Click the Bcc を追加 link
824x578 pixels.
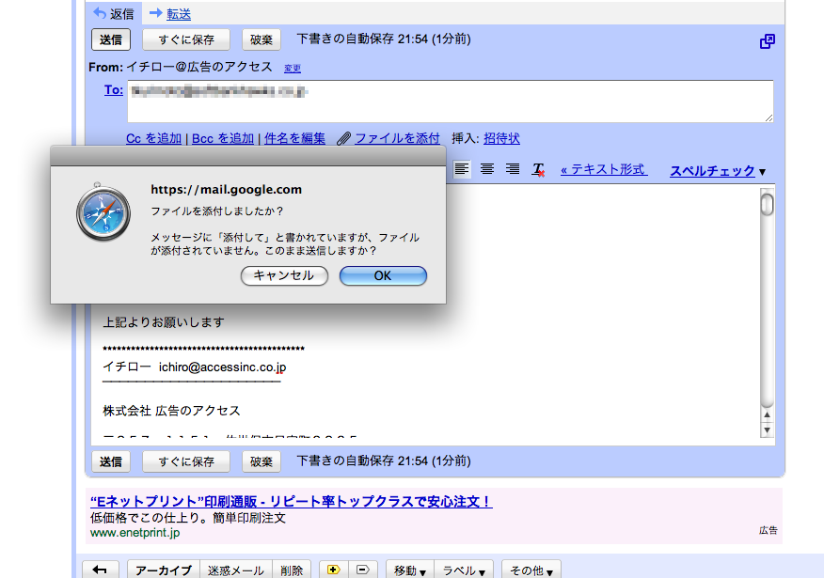tap(223, 138)
